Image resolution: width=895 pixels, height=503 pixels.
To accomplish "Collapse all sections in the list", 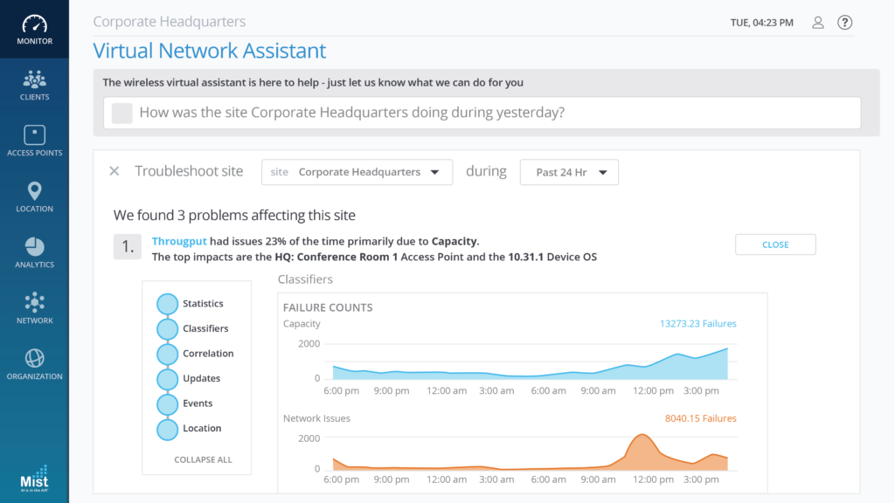I will click(203, 459).
